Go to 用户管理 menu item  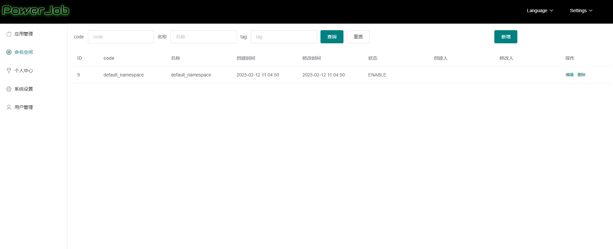coord(24,107)
